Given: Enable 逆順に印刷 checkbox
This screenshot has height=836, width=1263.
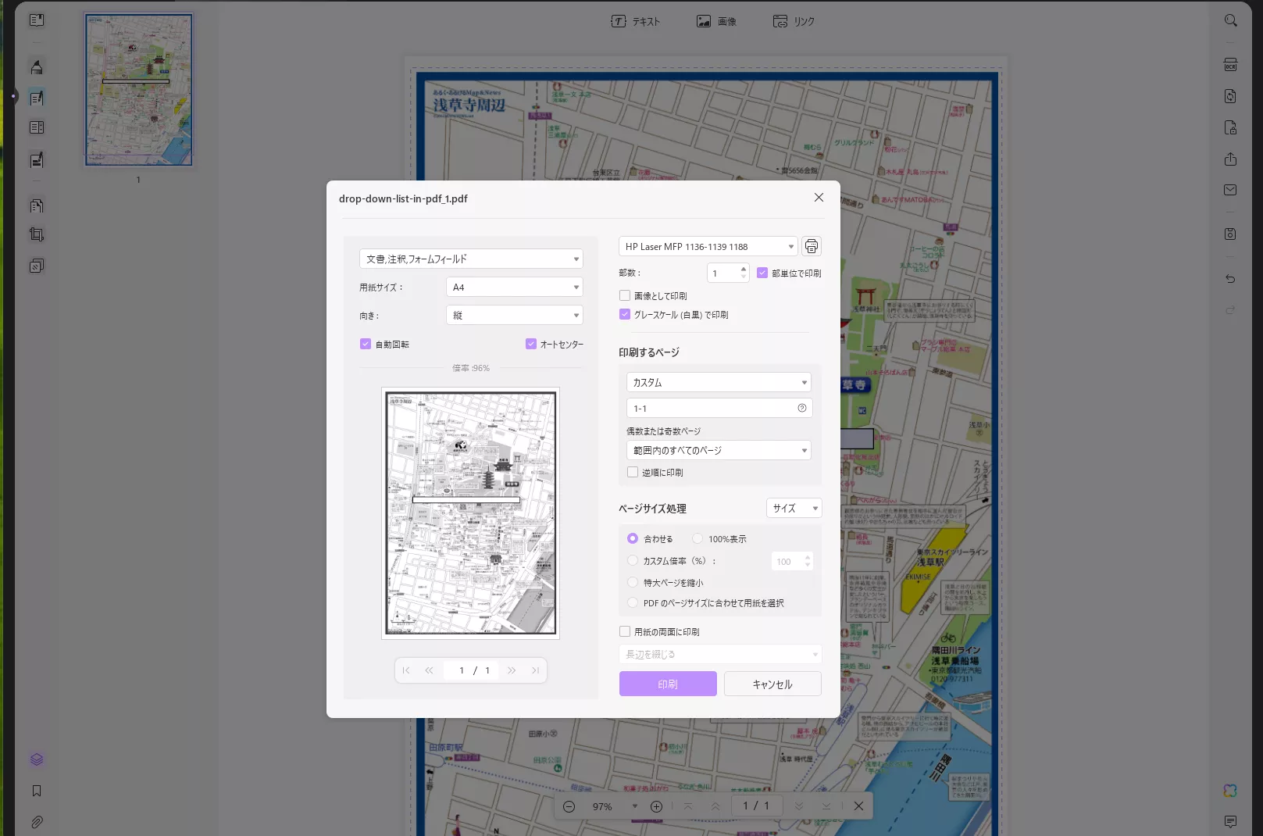Looking at the screenshot, I should click(x=633, y=472).
